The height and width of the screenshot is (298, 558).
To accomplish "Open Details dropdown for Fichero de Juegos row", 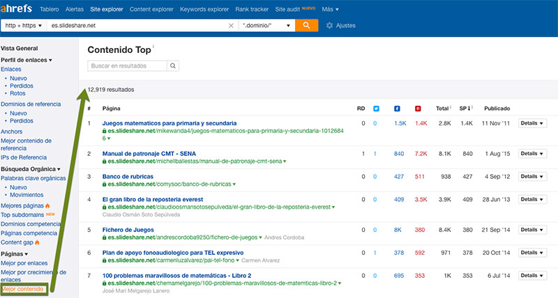I will click(x=532, y=230).
